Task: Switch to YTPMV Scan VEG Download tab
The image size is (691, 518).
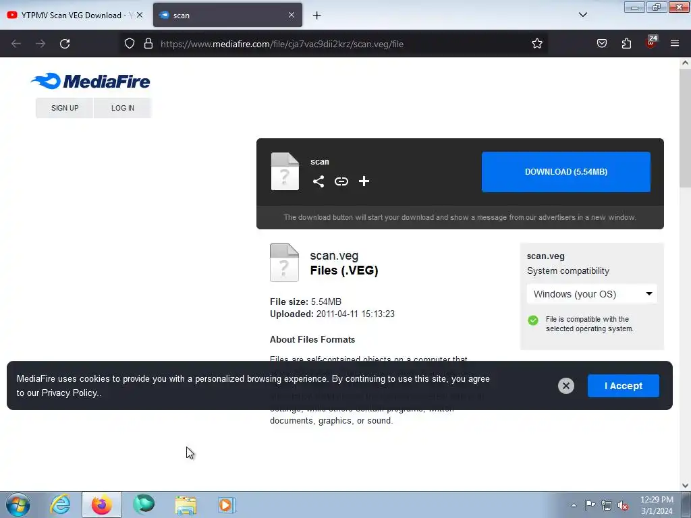Action: click(75, 15)
